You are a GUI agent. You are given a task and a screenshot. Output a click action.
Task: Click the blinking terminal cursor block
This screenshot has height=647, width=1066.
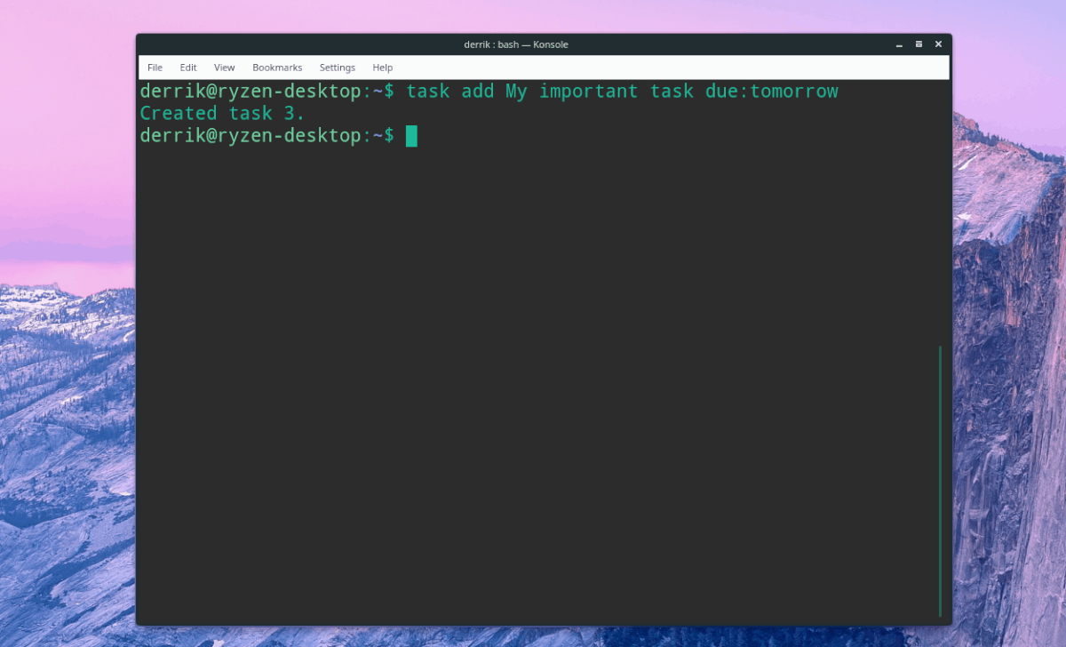(411, 136)
